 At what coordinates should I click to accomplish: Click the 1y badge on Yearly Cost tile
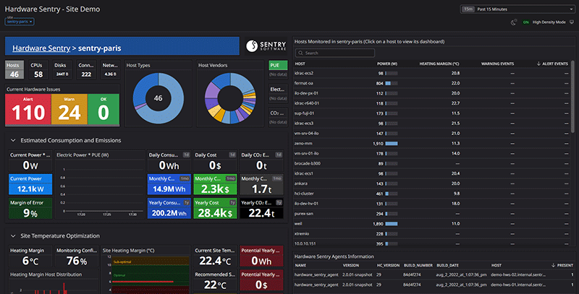click(232, 203)
